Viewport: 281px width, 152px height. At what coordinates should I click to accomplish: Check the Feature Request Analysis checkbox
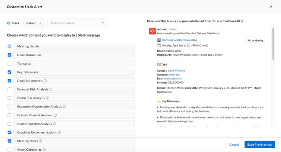point(10,115)
